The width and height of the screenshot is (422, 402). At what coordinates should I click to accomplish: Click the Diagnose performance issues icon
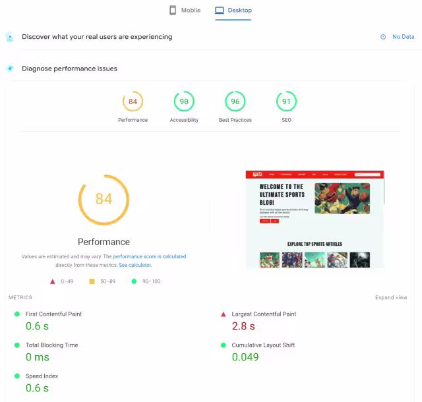(x=10, y=69)
